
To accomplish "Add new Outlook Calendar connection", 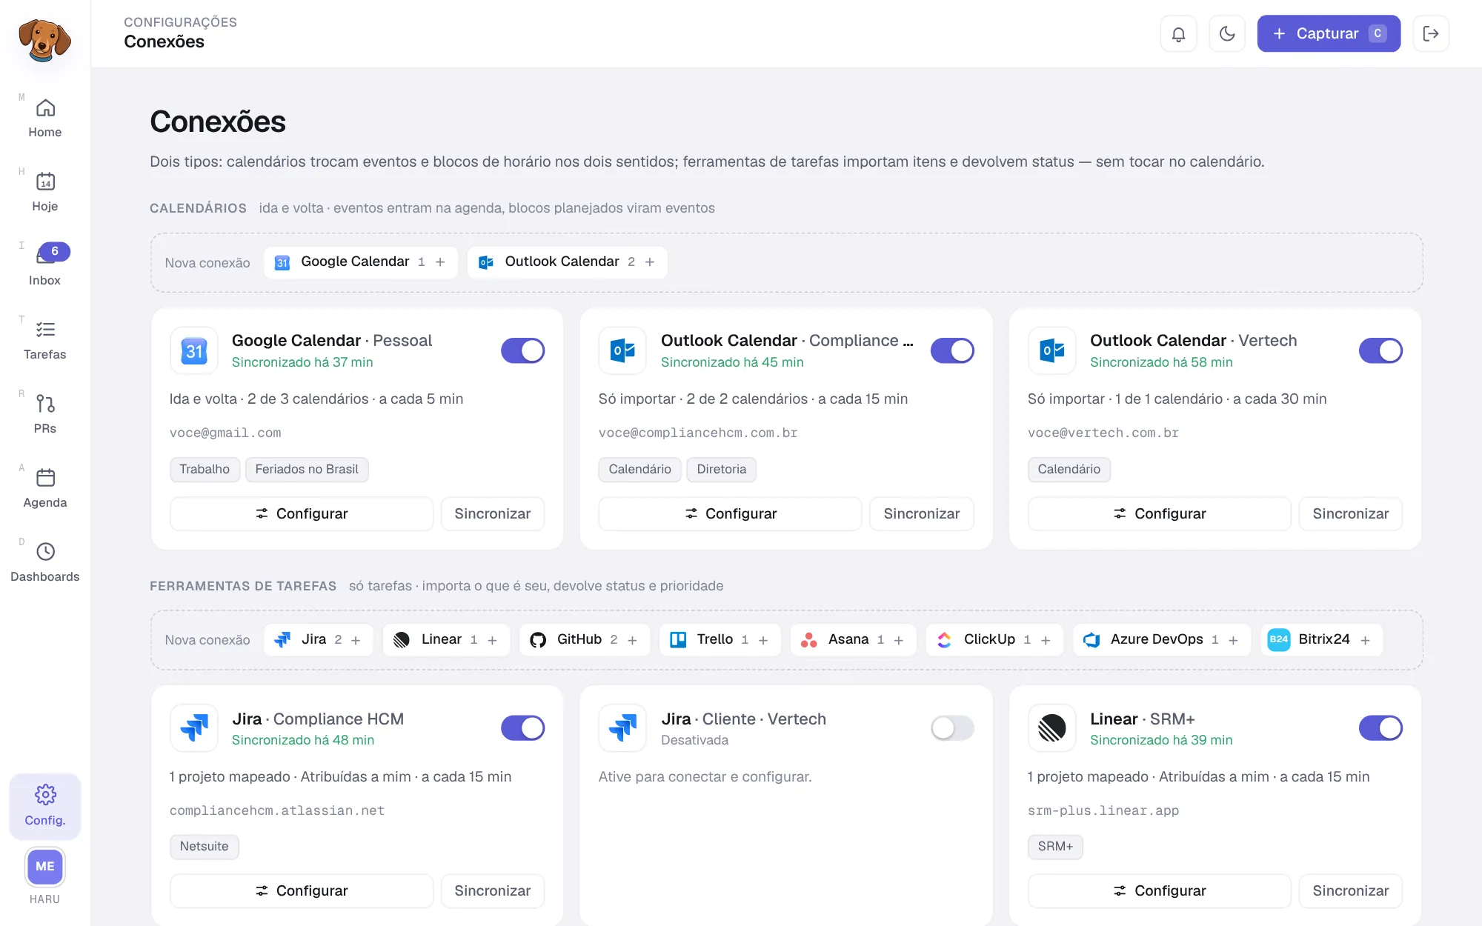I will pos(568,262).
